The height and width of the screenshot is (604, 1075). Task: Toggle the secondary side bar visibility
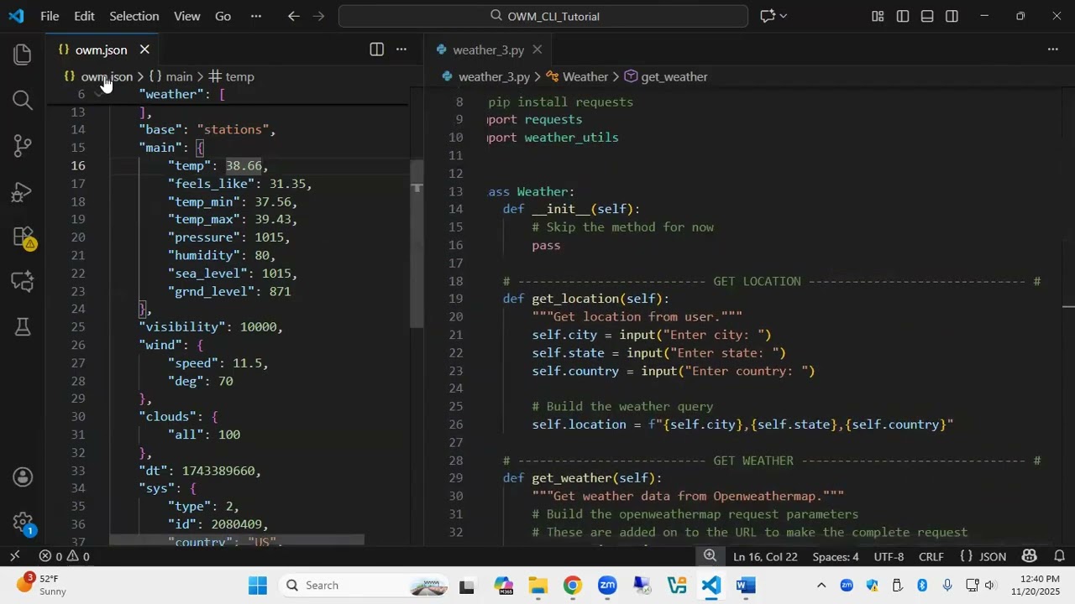coord(952,16)
